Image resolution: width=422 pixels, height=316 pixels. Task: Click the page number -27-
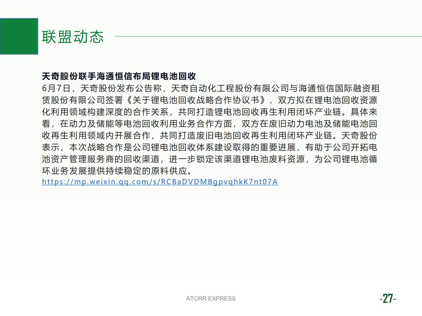[388, 298]
